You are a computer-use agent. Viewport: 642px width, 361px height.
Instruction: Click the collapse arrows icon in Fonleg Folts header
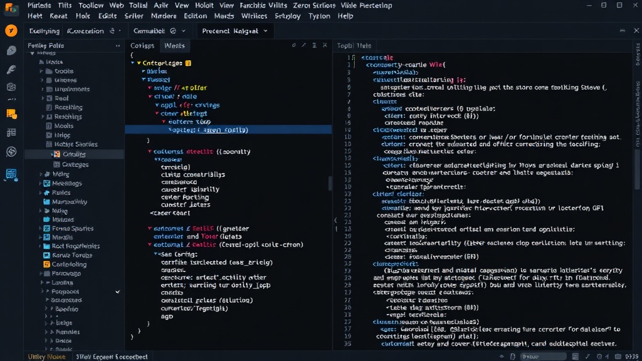(x=118, y=46)
